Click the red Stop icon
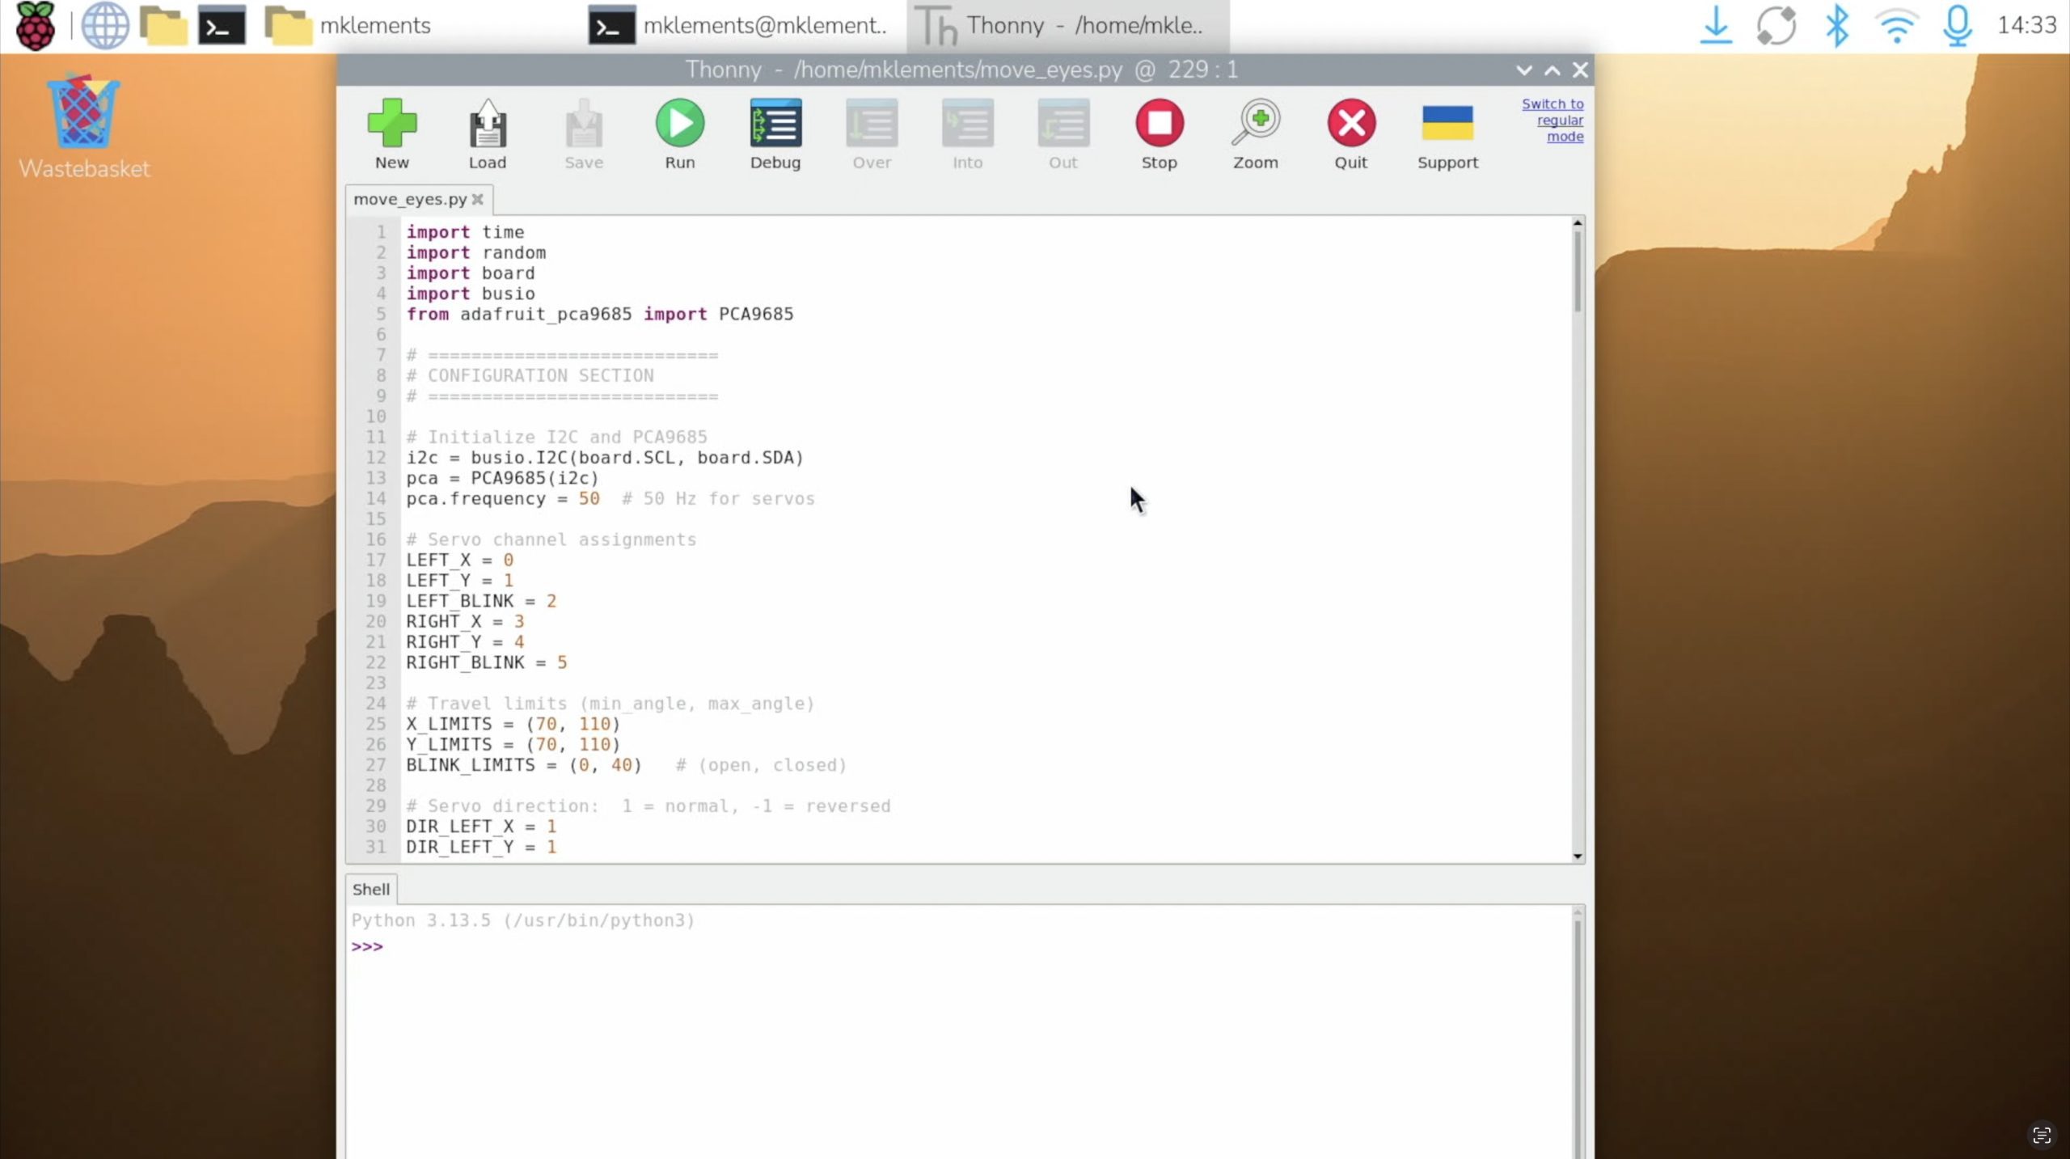 click(1159, 124)
